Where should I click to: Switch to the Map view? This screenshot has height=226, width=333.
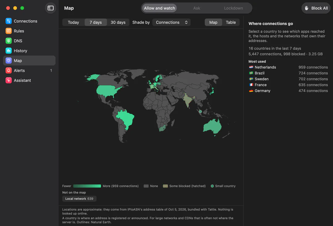point(213,22)
